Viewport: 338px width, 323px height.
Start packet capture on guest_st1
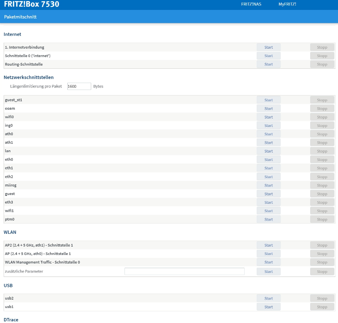click(x=268, y=100)
